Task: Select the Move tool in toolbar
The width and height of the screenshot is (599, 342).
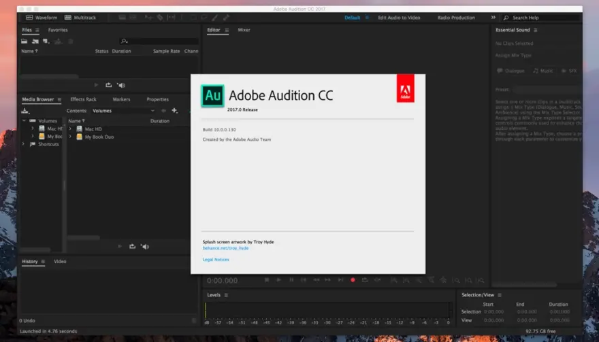Action: (148, 18)
